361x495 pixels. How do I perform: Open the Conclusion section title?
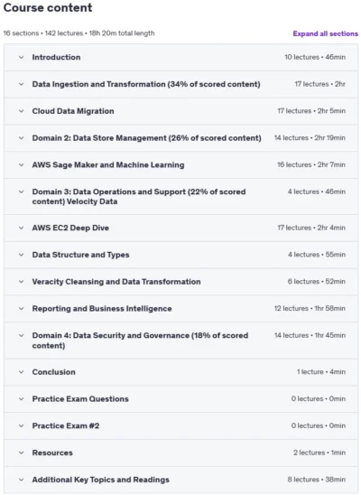(53, 372)
